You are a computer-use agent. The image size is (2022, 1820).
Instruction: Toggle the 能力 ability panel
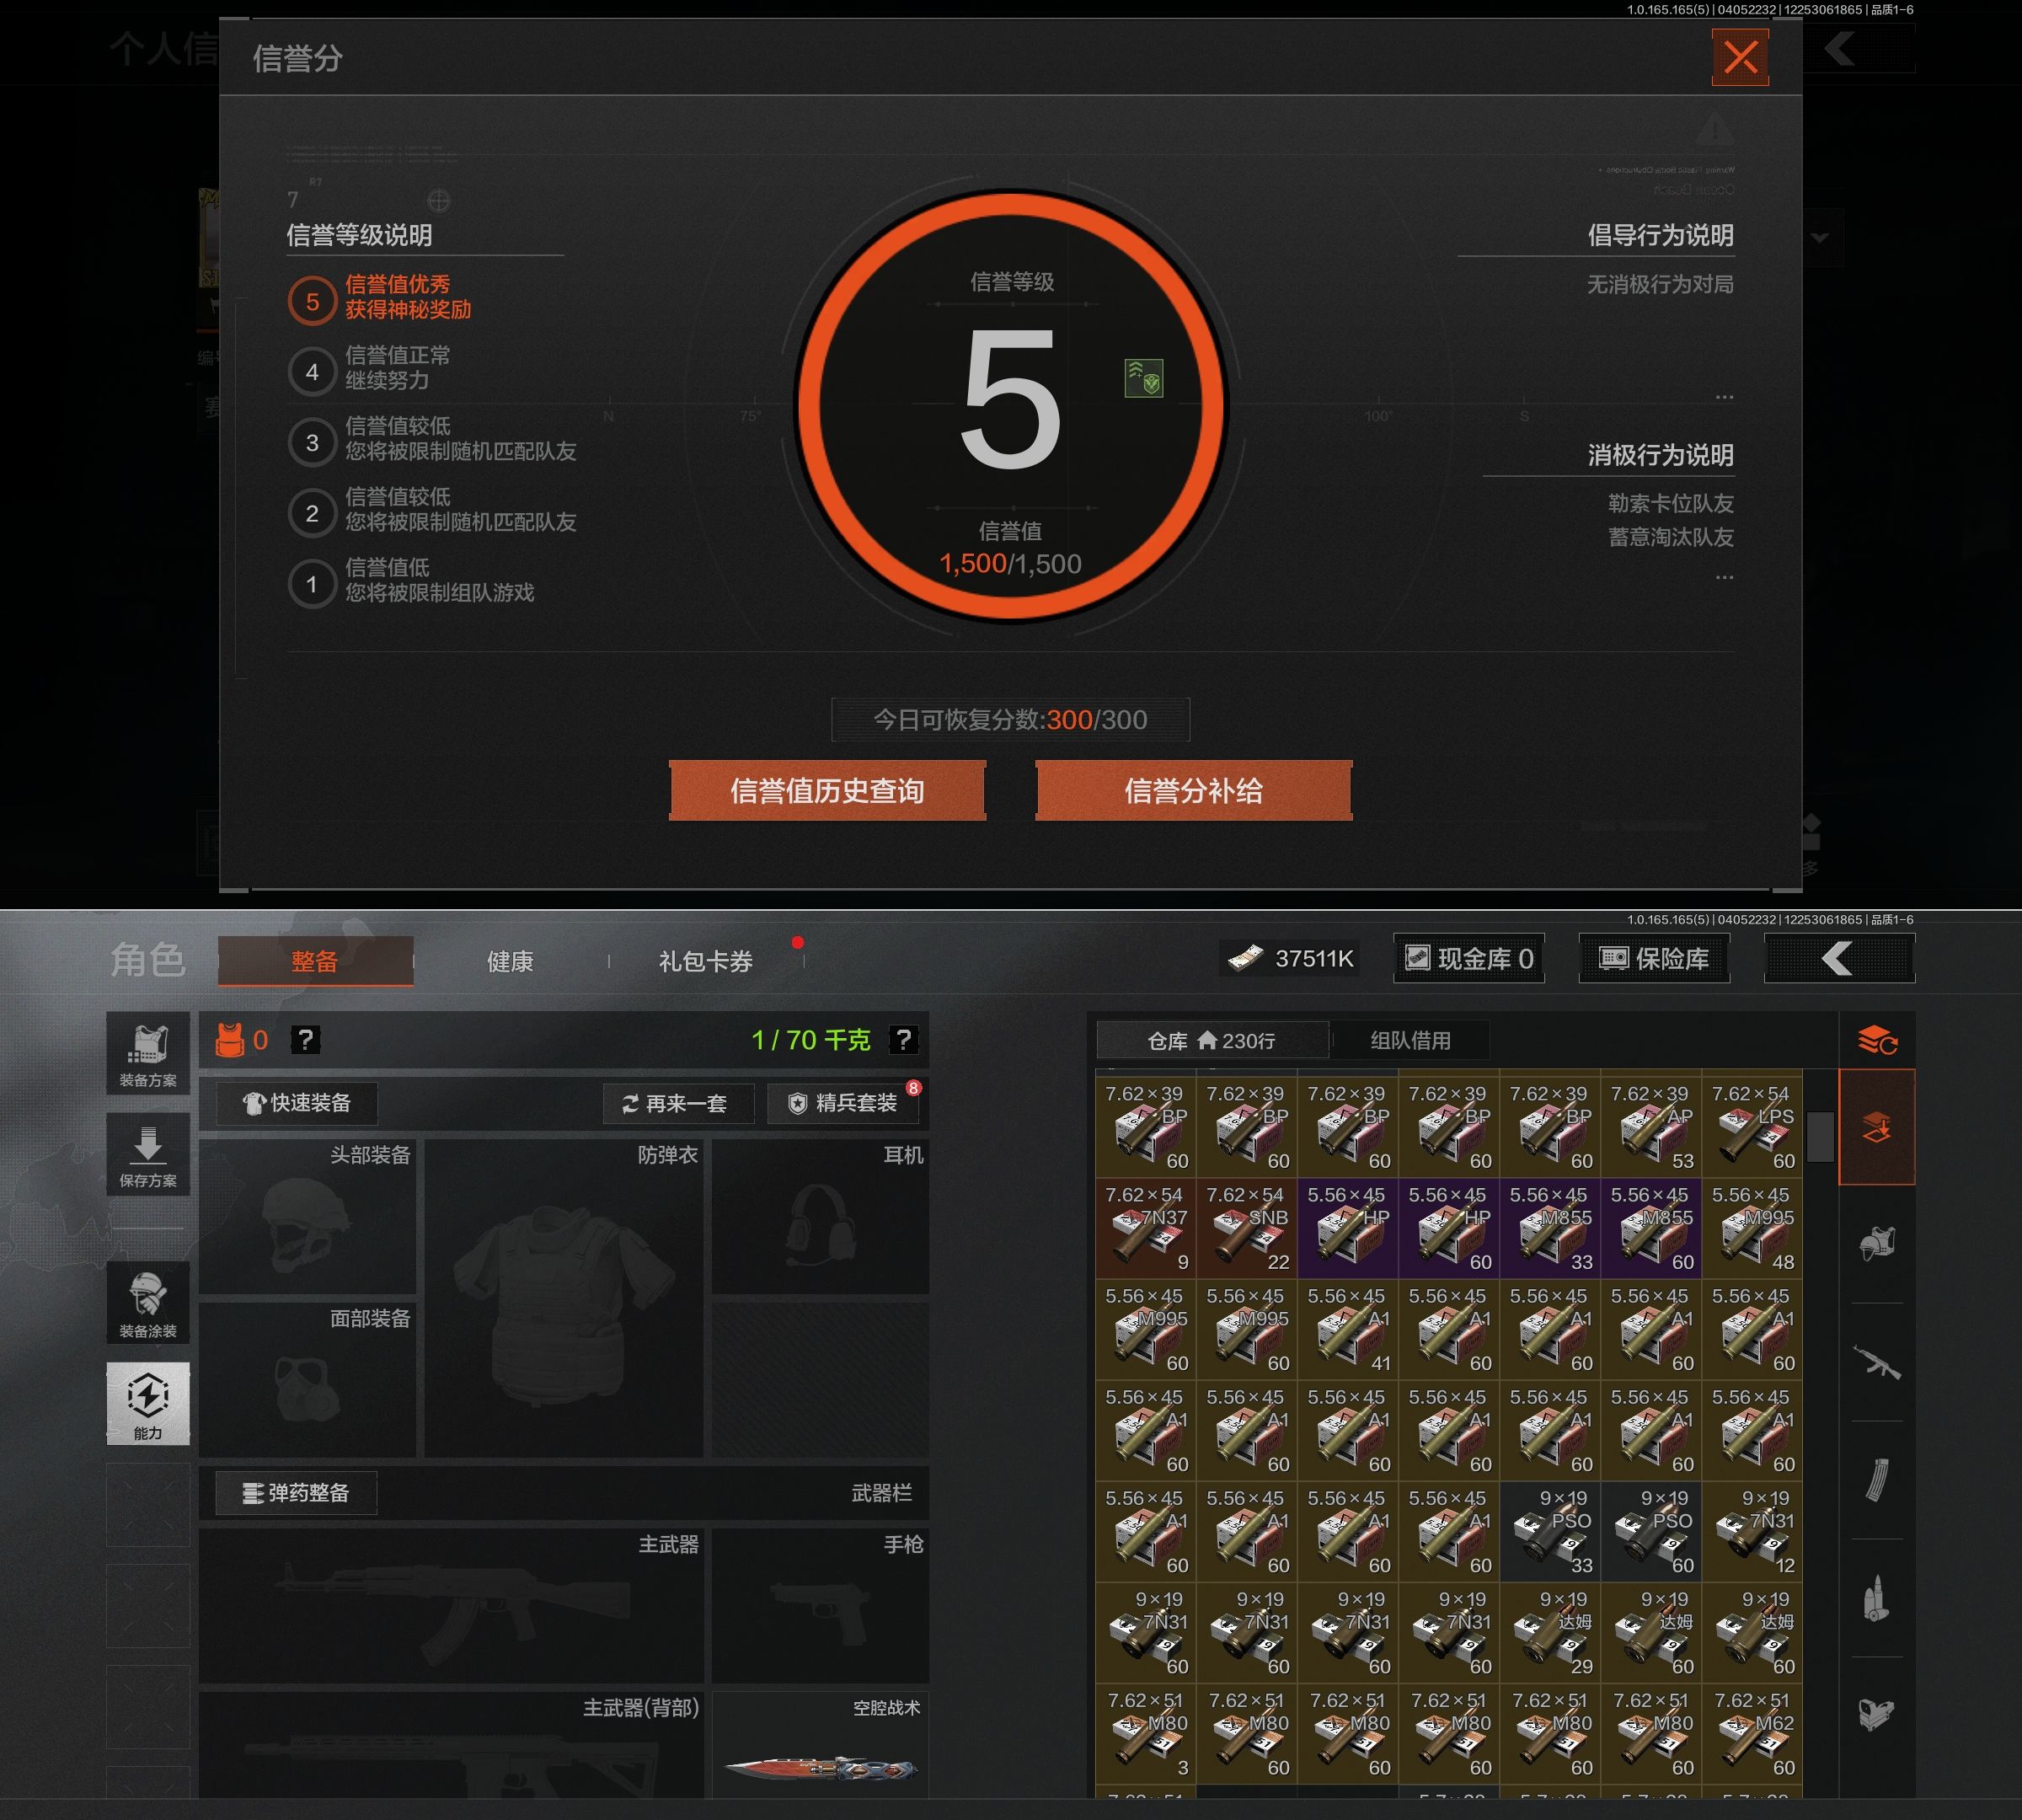tap(148, 1403)
